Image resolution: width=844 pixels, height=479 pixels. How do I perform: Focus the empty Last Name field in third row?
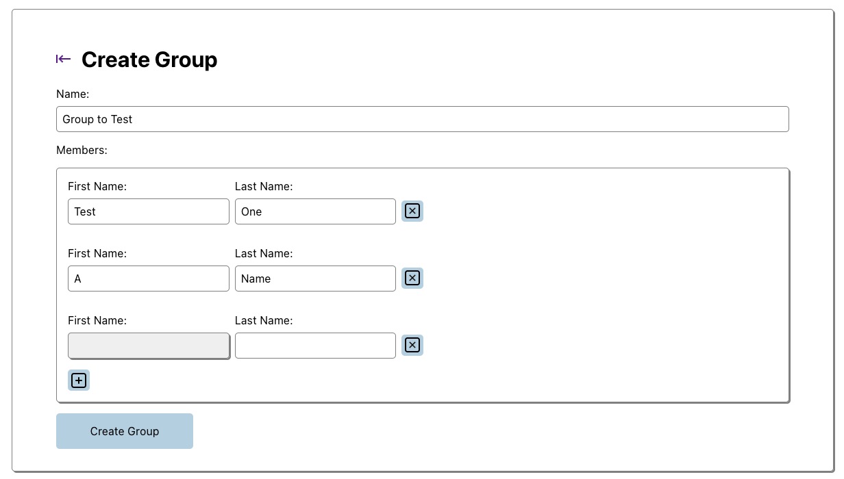pyautogui.click(x=315, y=346)
